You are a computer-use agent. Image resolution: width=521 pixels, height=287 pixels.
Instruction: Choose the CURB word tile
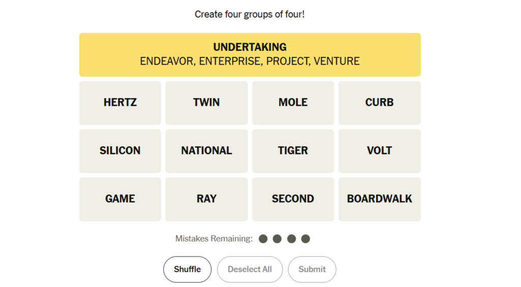(380, 103)
